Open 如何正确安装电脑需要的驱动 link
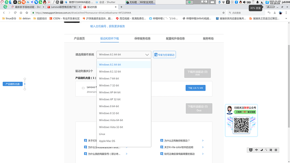The image size is (290, 163). pyautogui.click(x=179, y=154)
